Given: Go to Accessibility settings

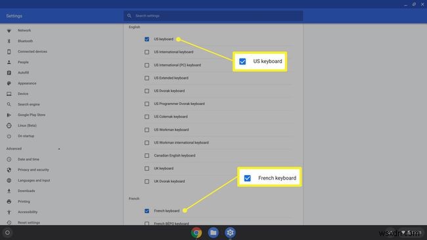Looking at the screenshot, I should (x=28, y=212).
